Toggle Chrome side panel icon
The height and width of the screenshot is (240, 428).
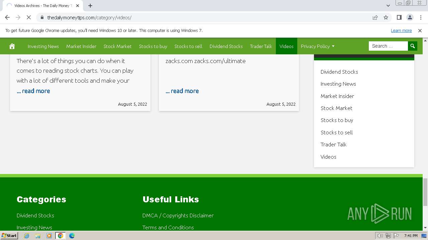(399, 18)
